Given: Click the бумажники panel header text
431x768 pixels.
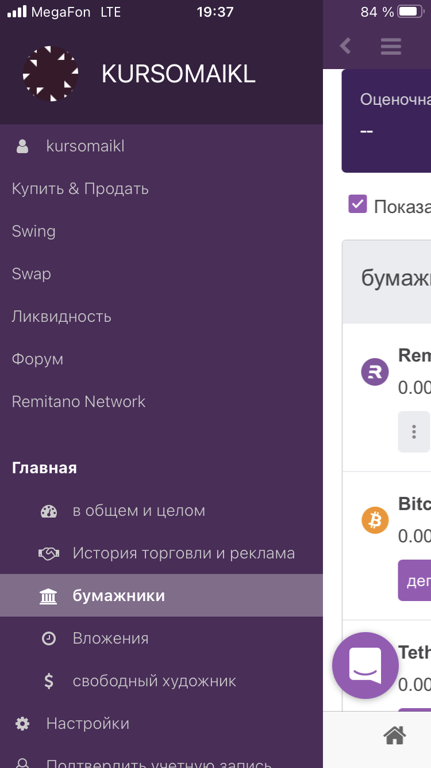Looking at the screenshot, I should (x=396, y=279).
